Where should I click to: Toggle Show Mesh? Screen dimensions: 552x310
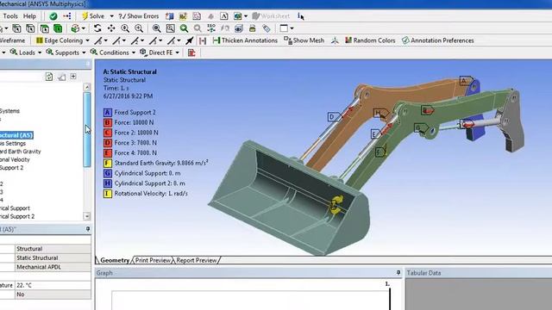coord(304,40)
